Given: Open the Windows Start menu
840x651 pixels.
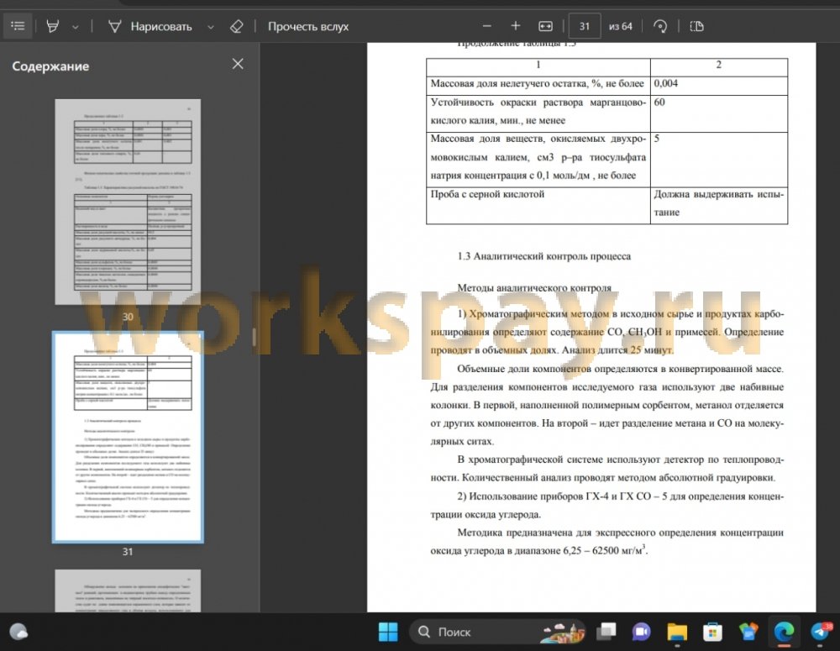Looking at the screenshot, I should tap(388, 632).
